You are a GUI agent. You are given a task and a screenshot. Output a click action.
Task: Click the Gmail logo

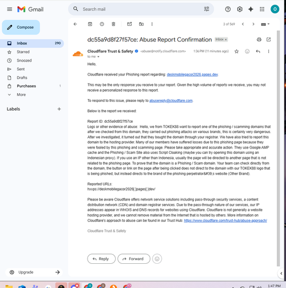coord(30,9)
